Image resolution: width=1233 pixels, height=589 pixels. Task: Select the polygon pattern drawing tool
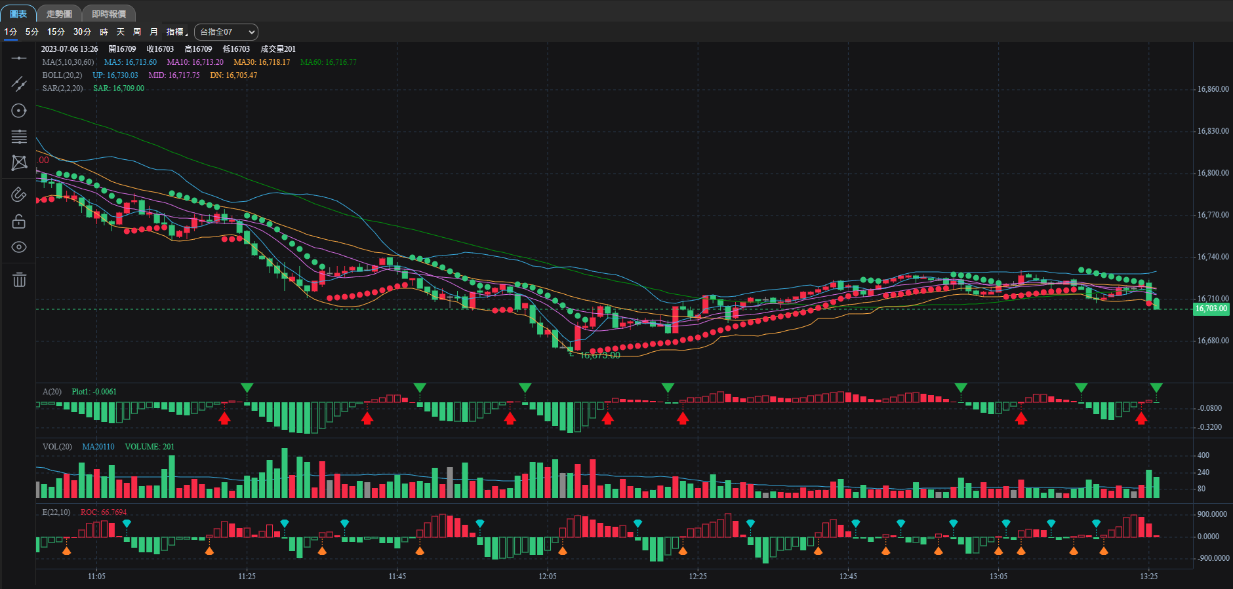point(19,162)
